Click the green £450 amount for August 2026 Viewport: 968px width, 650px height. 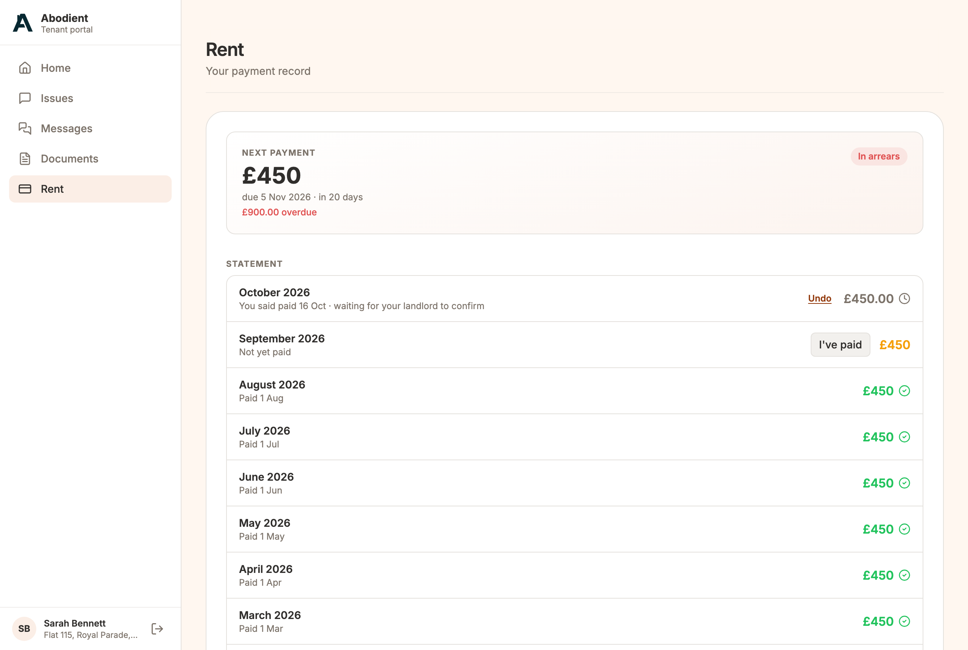tap(878, 390)
